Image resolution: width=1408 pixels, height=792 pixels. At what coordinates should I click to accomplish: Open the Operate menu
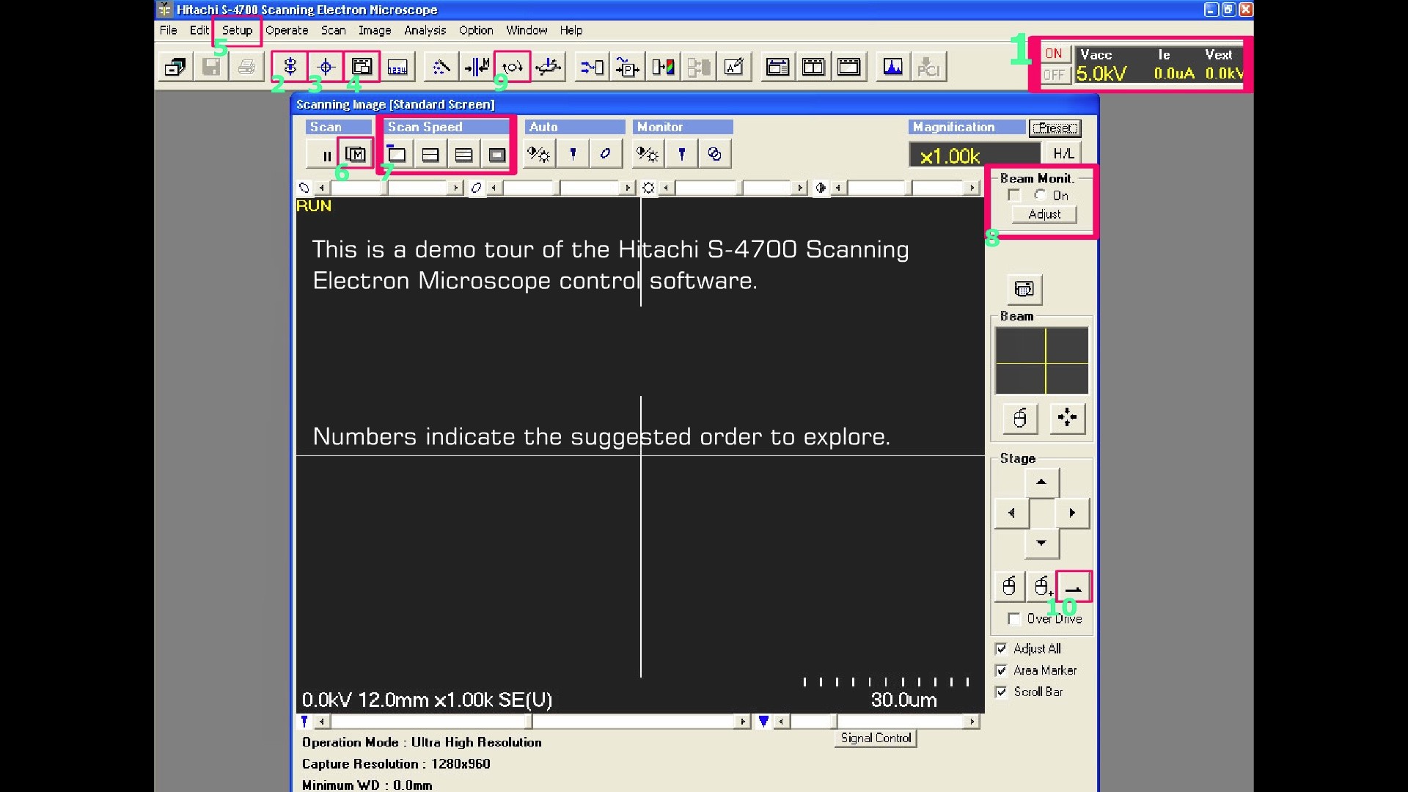point(287,30)
